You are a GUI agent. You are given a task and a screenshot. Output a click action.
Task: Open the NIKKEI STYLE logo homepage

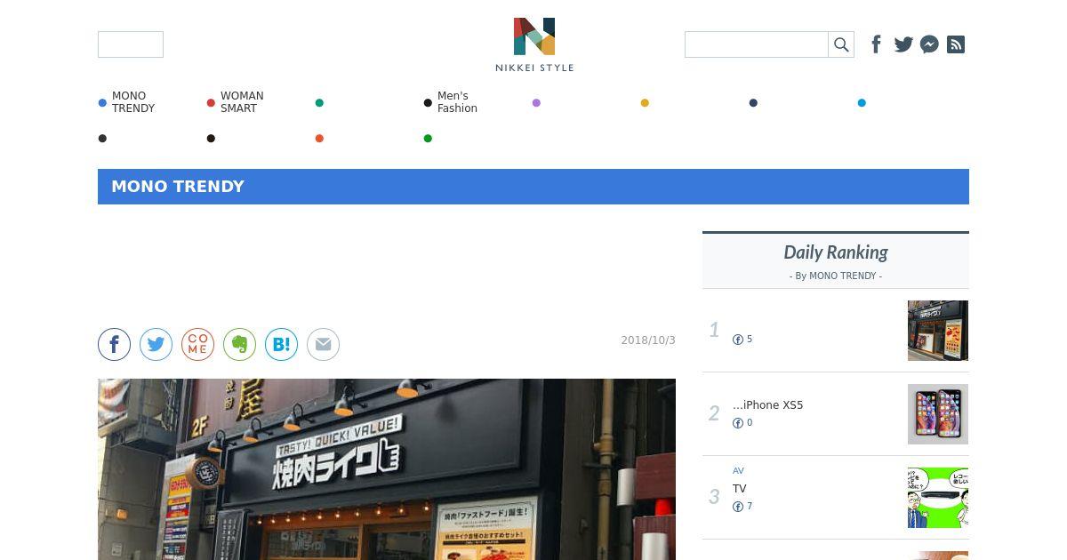click(534, 44)
